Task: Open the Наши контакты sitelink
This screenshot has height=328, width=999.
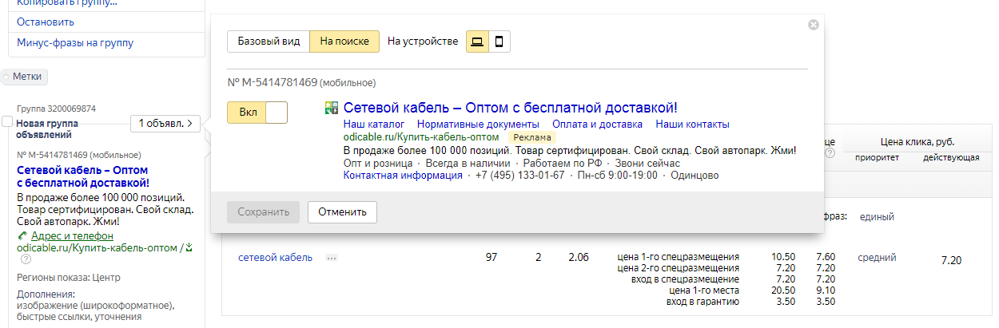Action: click(693, 124)
